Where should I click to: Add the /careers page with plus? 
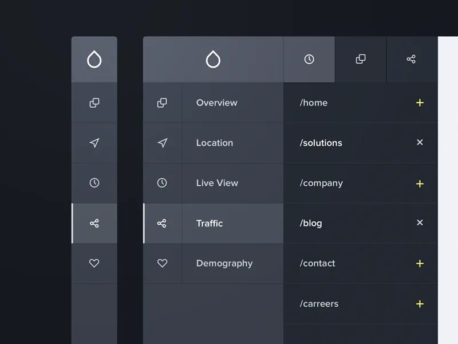click(x=420, y=304)
